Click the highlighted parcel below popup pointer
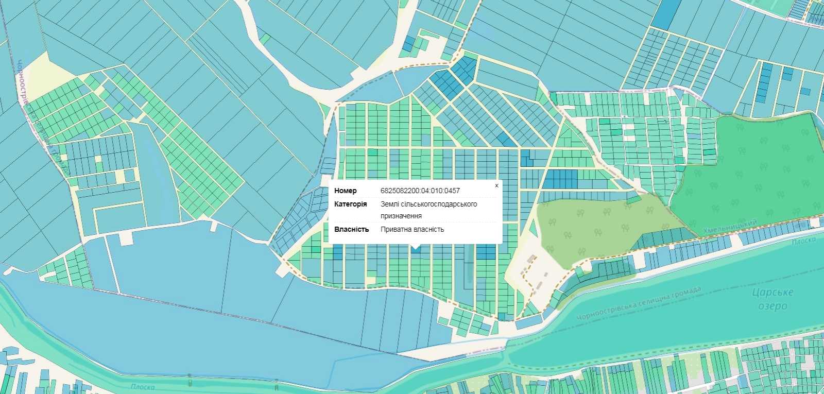 pos(416,249)
